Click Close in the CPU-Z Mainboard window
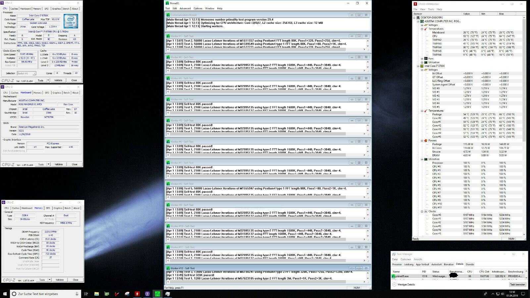Viewport: 530px width, 298px height. [75, 164]
